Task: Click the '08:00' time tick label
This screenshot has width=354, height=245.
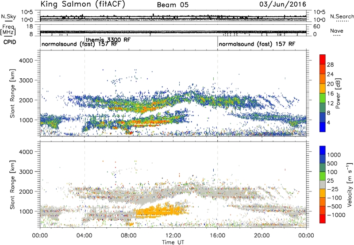Action: click(x=129, y=236)
